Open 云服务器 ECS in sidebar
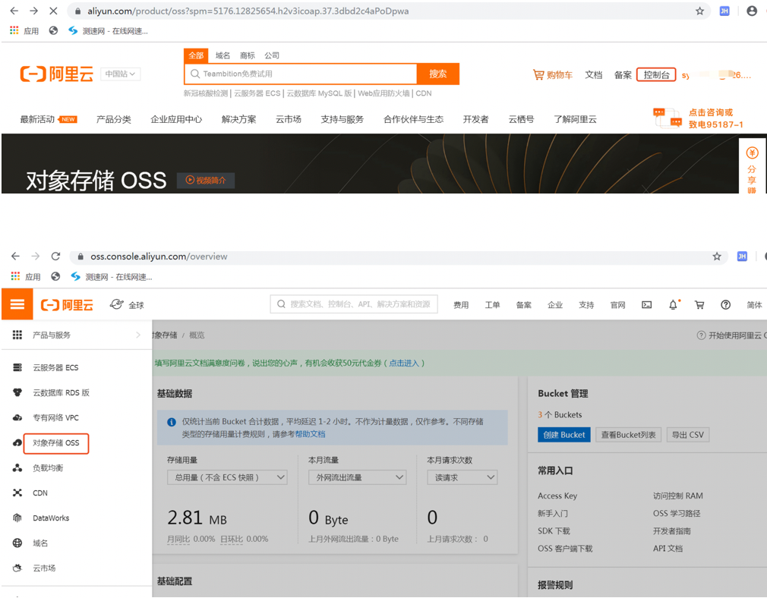767x598 pixels. 55,368
